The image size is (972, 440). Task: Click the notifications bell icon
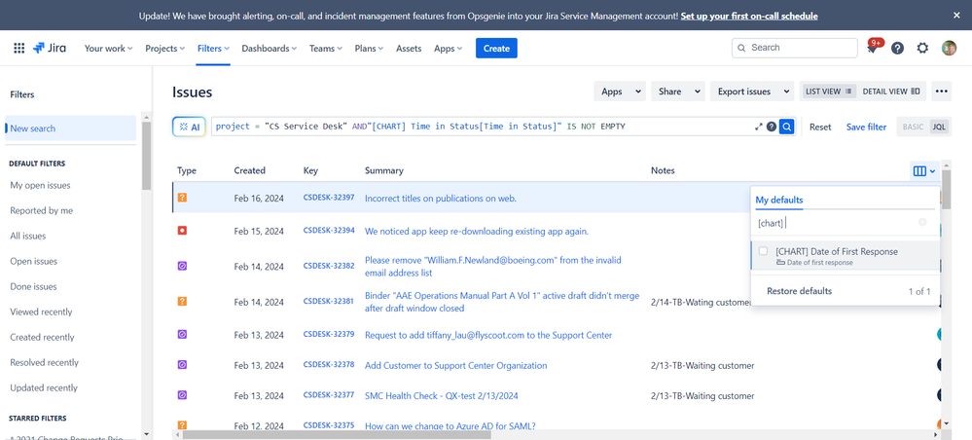tap(872, 49)
